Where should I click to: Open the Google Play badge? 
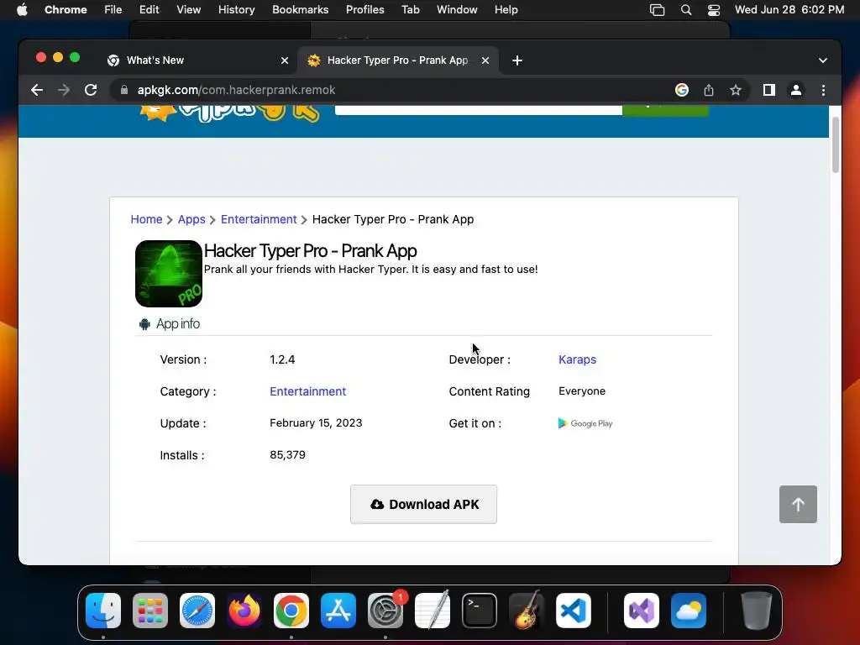(585, 423)
